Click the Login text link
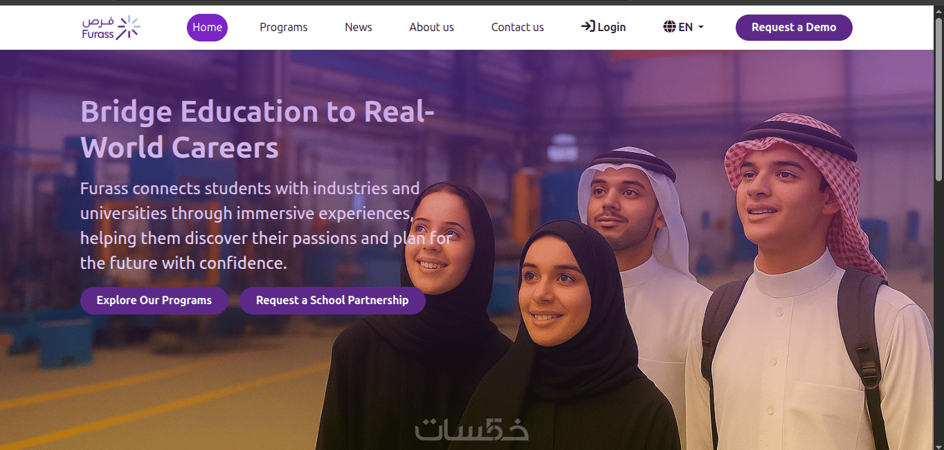 coord(612,27)
